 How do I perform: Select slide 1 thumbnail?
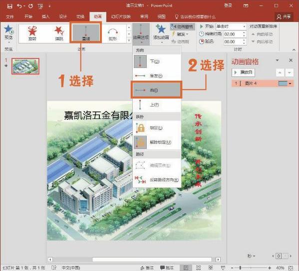(25, 66)
